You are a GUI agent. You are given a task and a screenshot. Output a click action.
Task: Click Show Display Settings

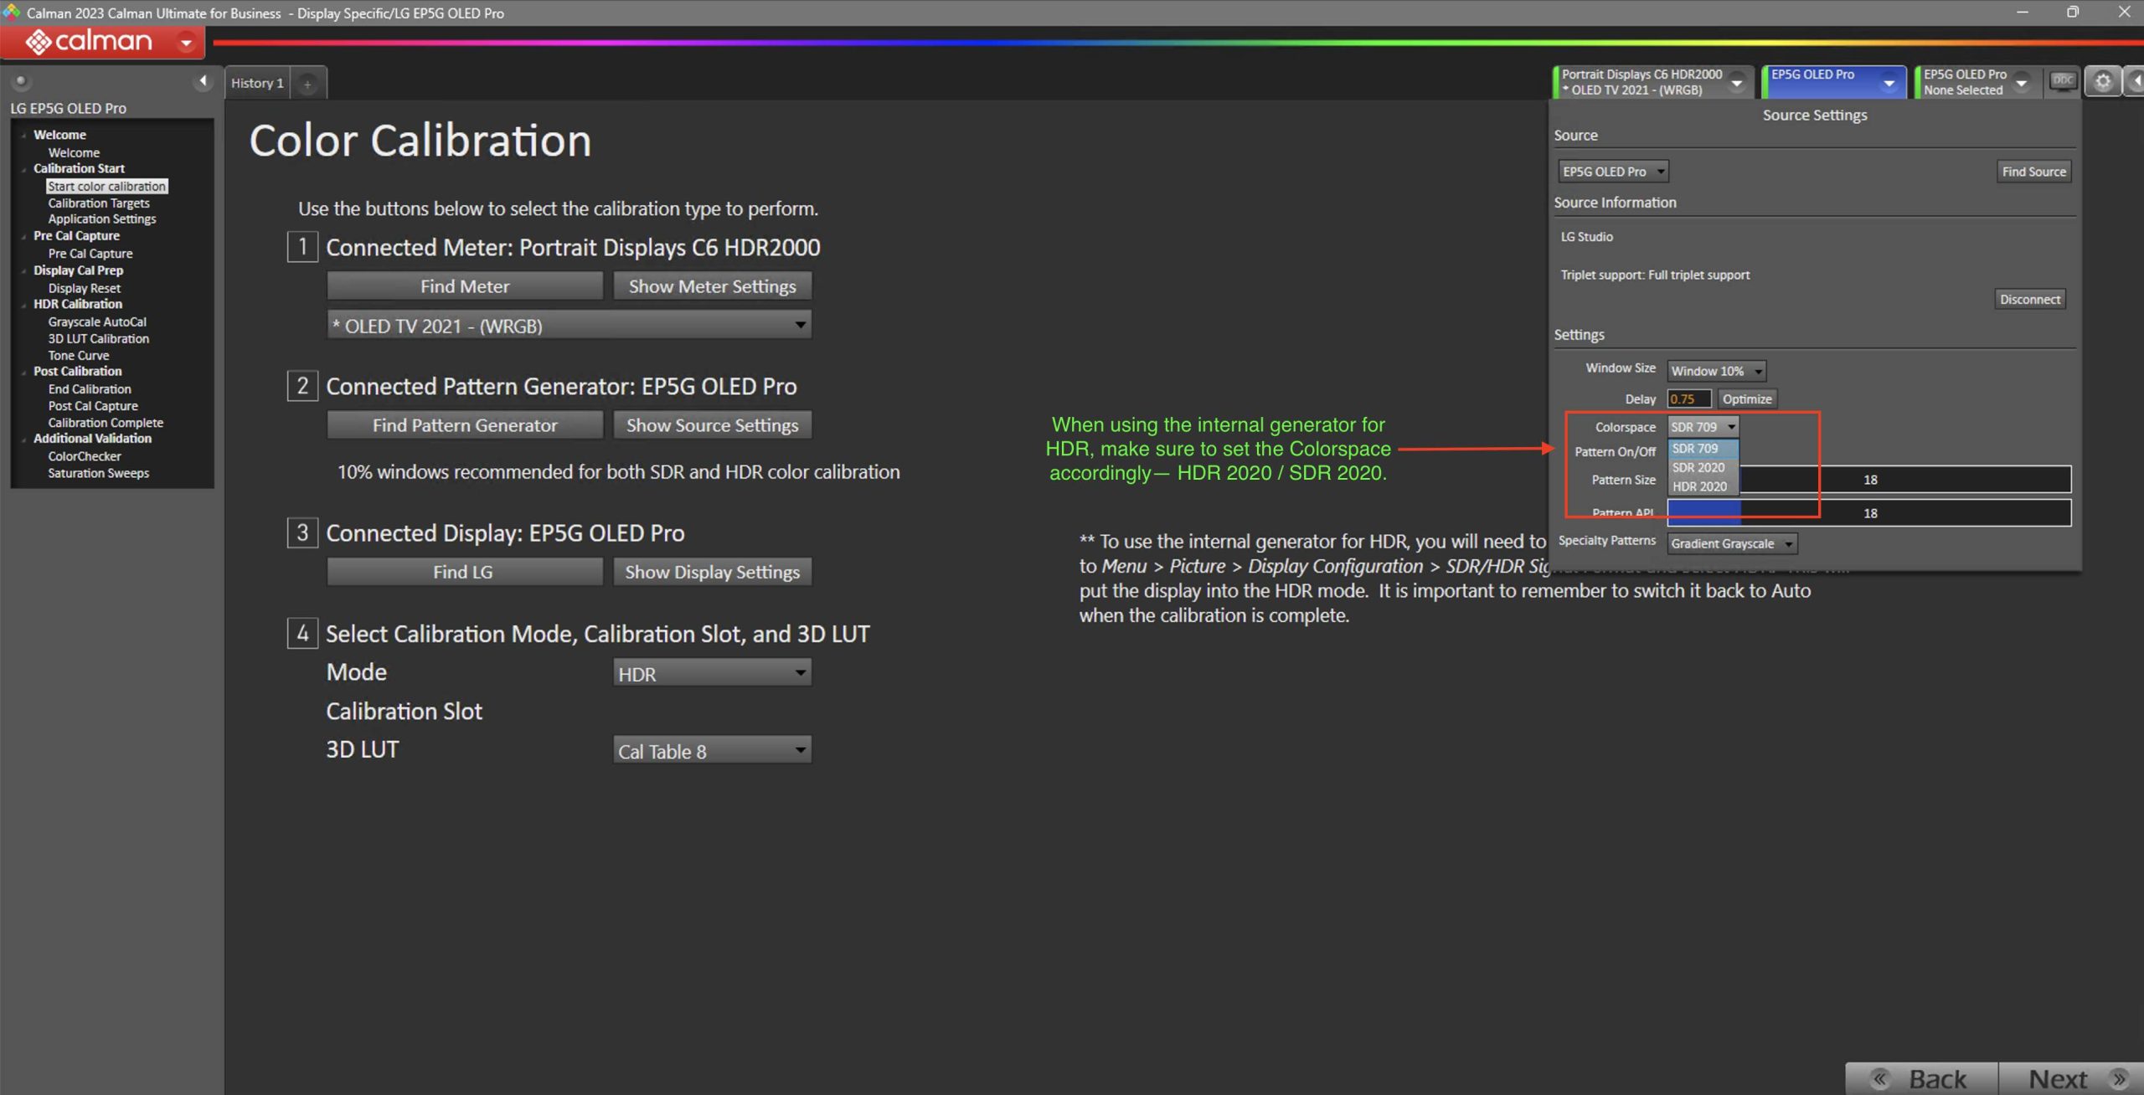click(x=712, y=572)
